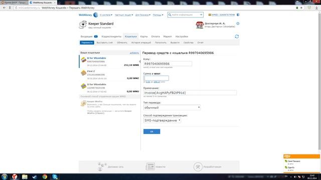
Task: Click the browser downloads arrow icon
Action: point(316,8)
